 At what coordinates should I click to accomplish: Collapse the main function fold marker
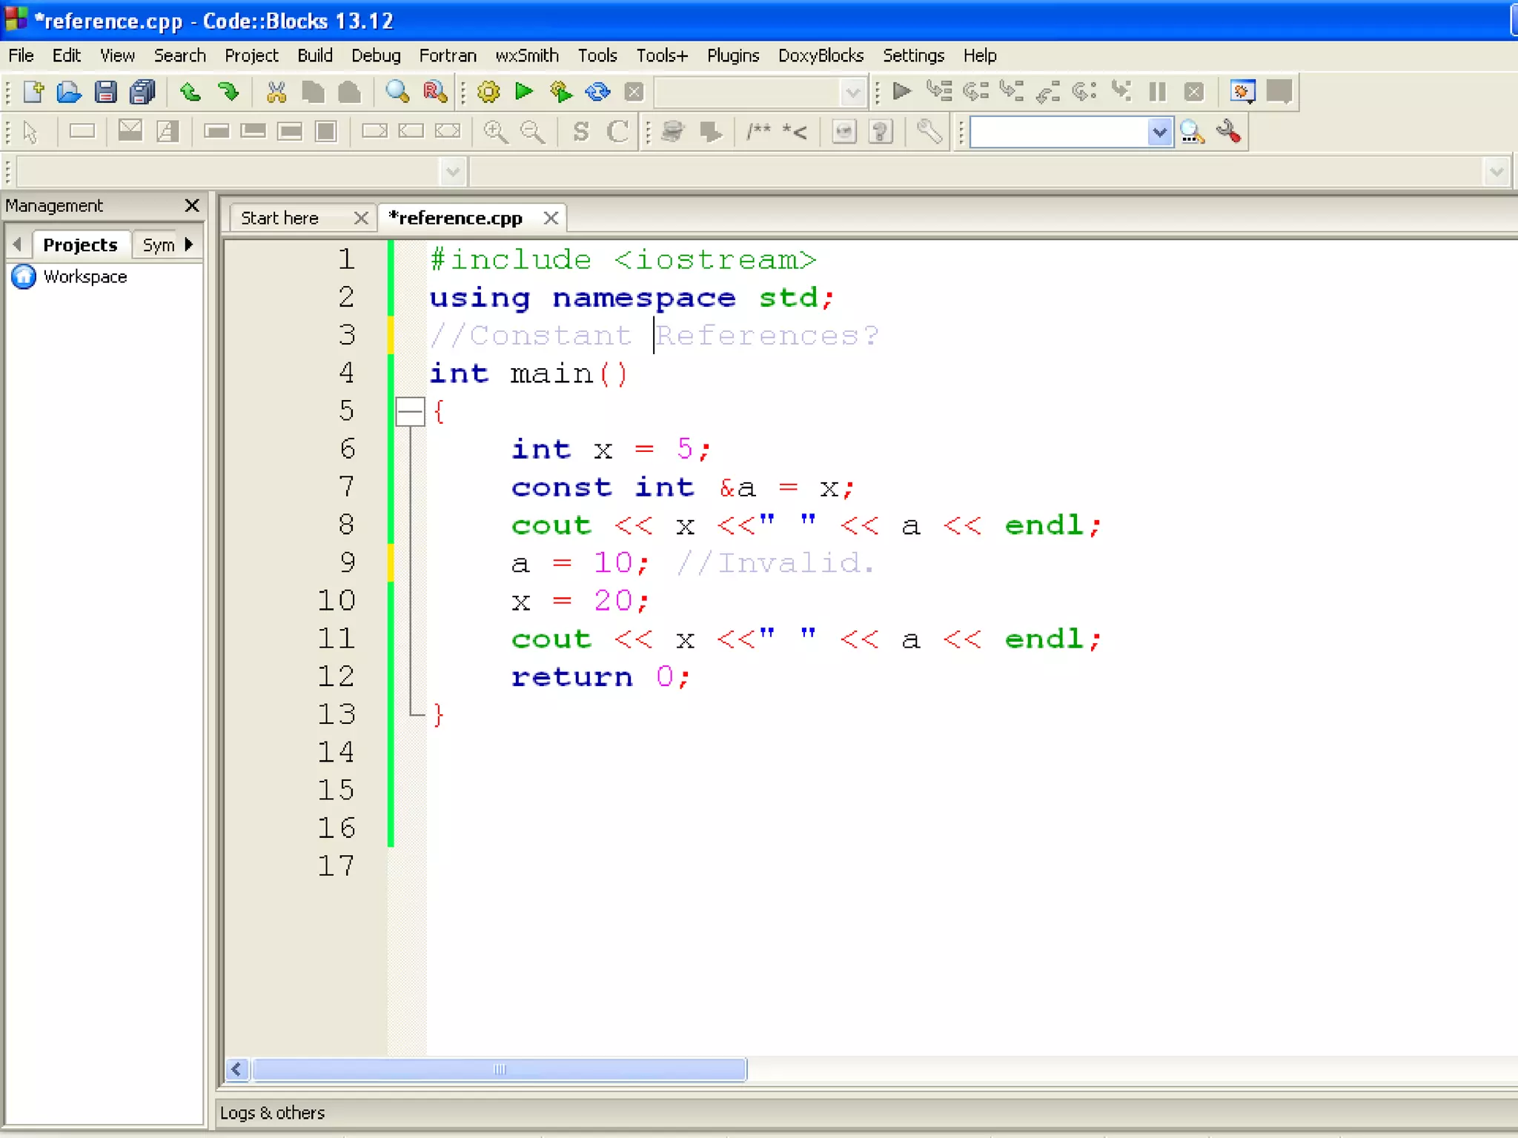coord(410,411)
